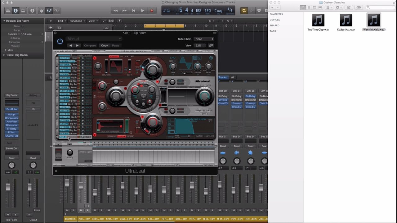Switch mixer view to Tracks tab
397x223 pixels.
[x=222, y=77]
